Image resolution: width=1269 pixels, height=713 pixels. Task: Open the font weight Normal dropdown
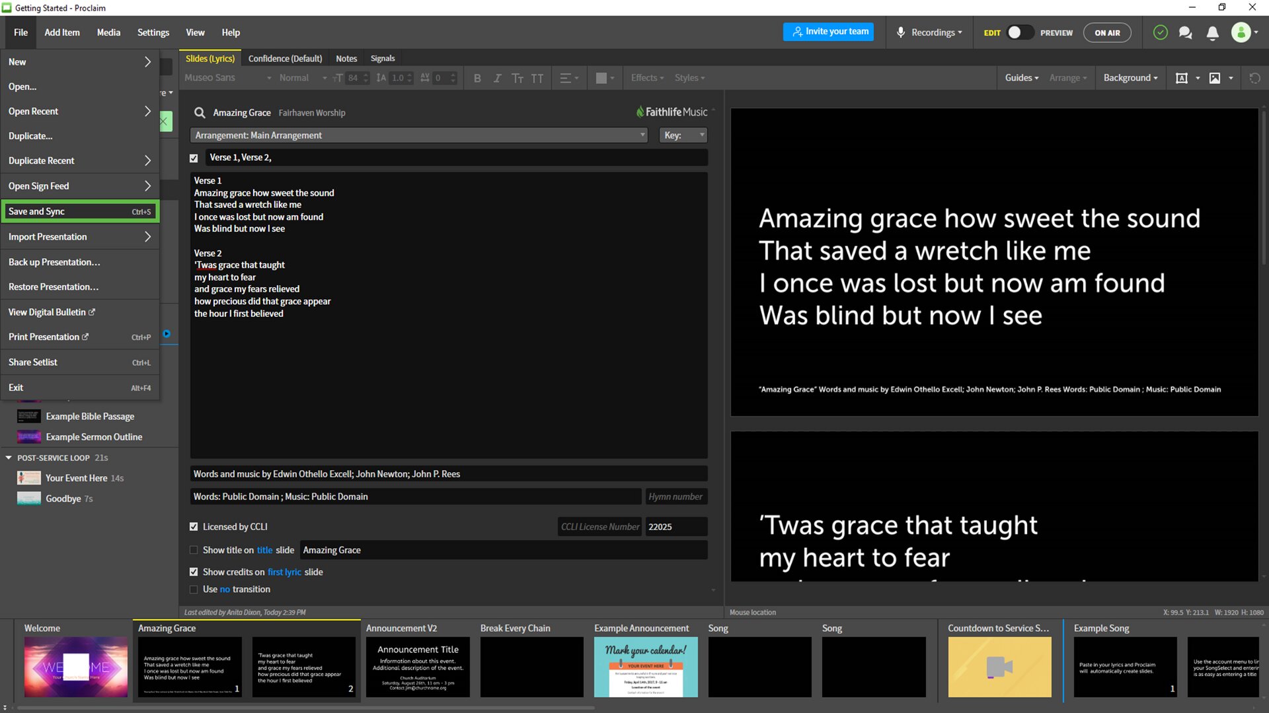tap(302, 78)
